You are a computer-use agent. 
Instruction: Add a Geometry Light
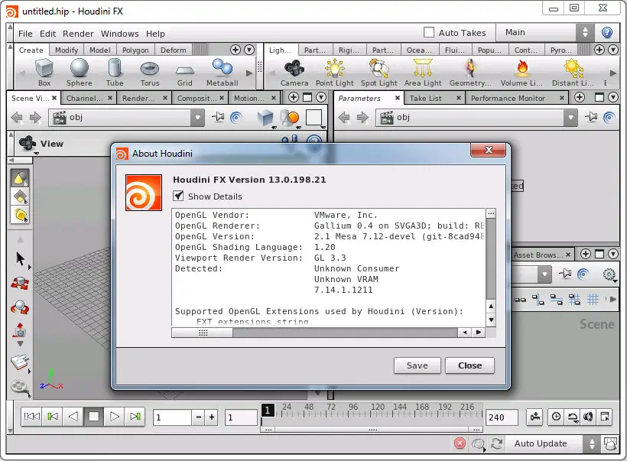tap(470, 73)
